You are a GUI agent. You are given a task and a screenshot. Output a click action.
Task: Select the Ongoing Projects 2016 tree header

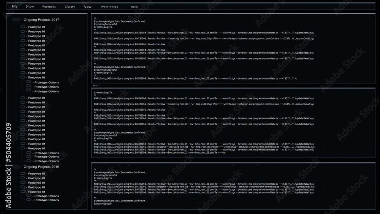[40, 167]
